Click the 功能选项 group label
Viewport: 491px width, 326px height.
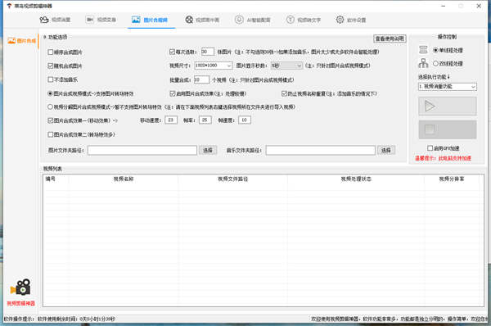point(57,37)
